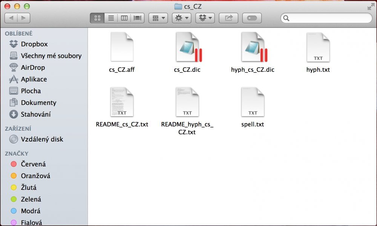This screenshot has width=377, height=226.
Task: Select the cs_CZ.aff blank file icon
Action: coord(122,47)
